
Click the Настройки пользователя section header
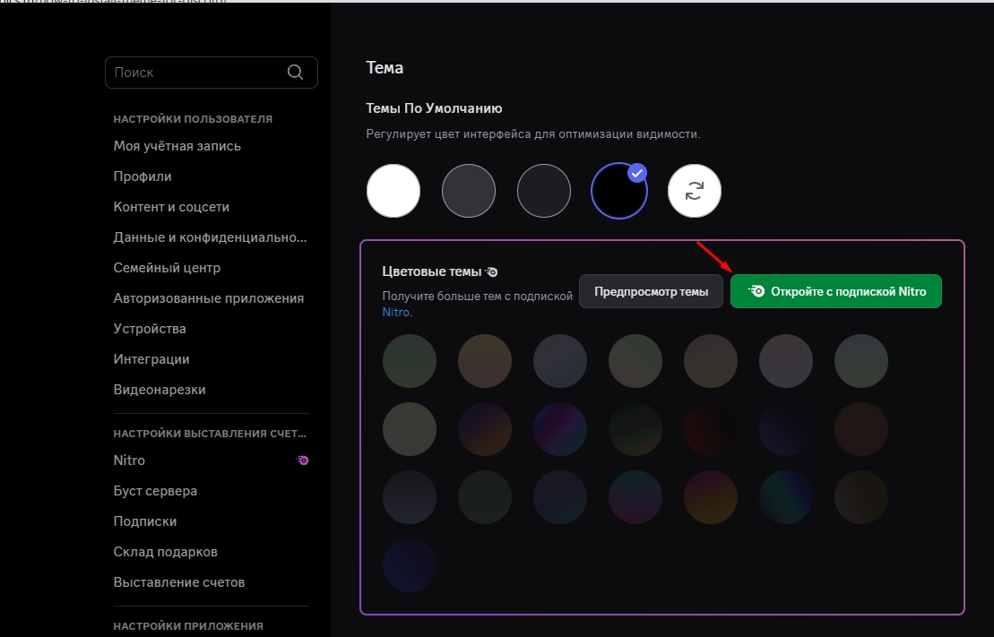tap(193, 119)
